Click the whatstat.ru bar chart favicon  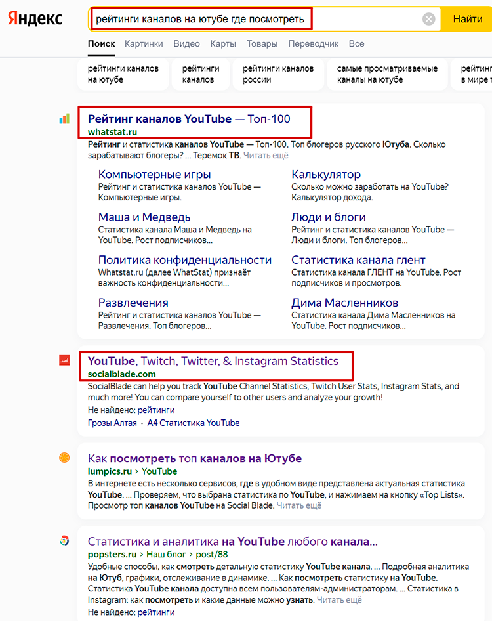point(64,118)
